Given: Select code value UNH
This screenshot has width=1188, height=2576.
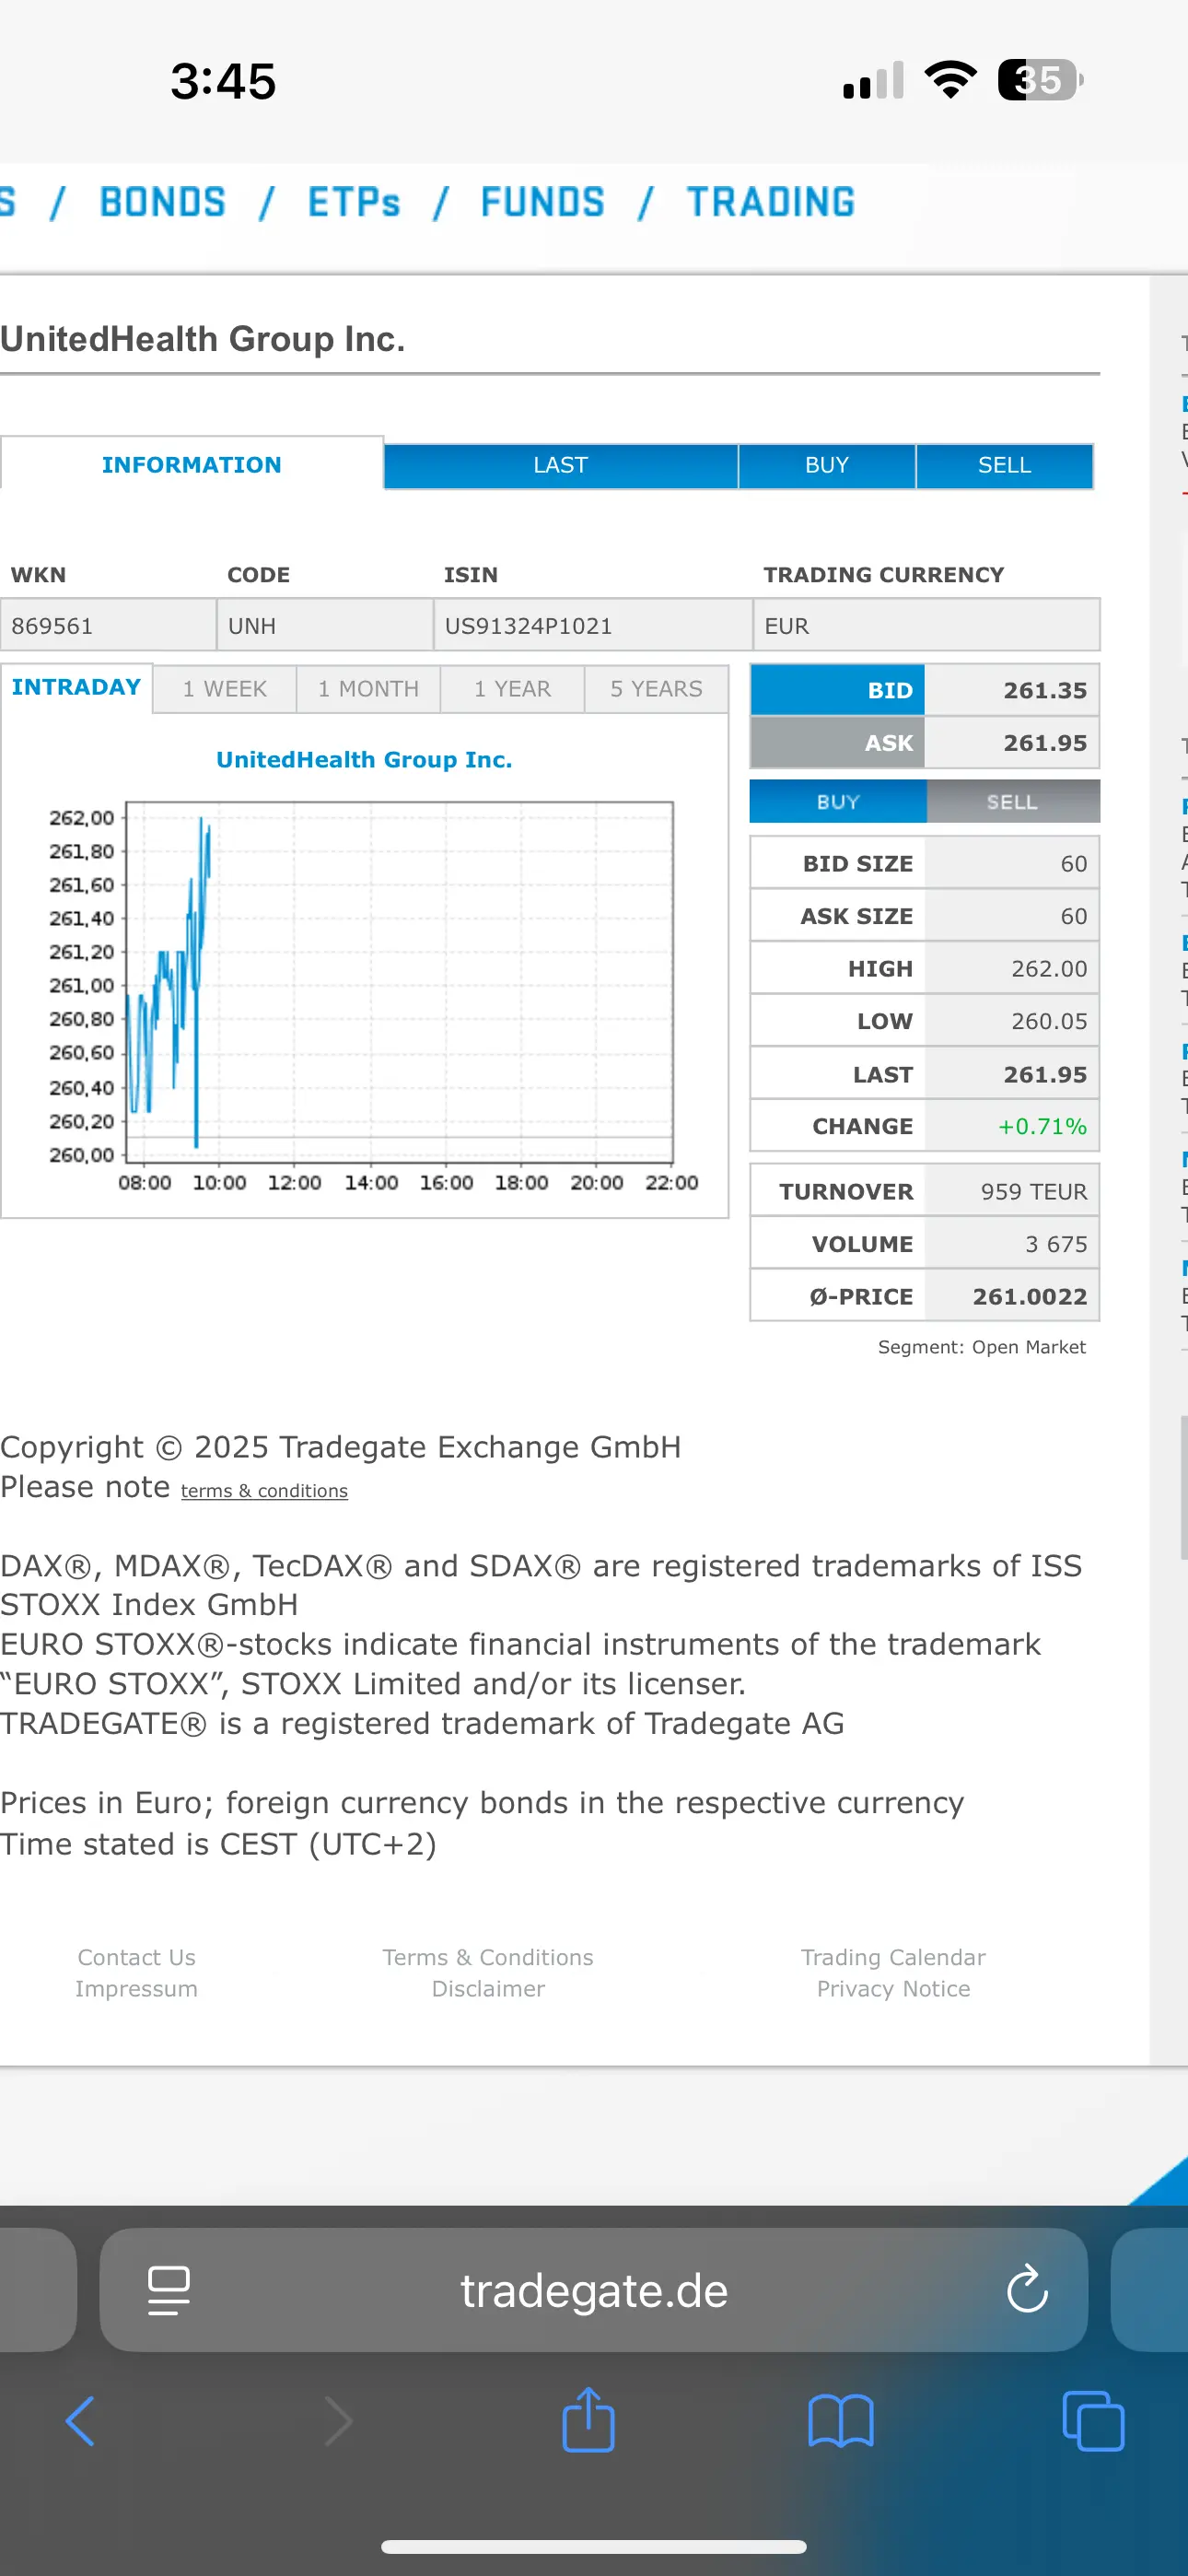Looking at the screenshot, I should (252, 626).
